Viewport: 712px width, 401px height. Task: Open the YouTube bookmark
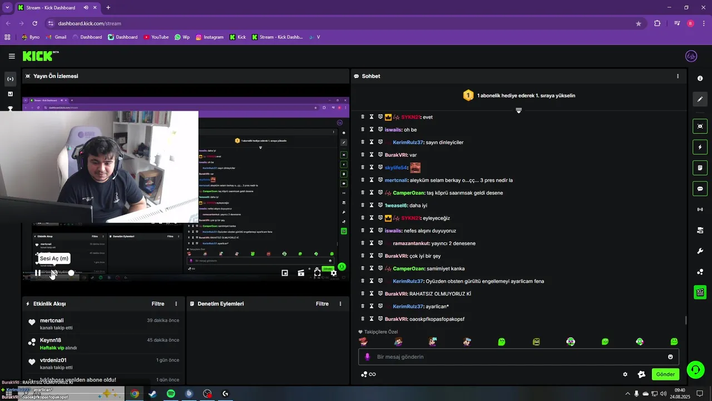[x=156, y=37]
